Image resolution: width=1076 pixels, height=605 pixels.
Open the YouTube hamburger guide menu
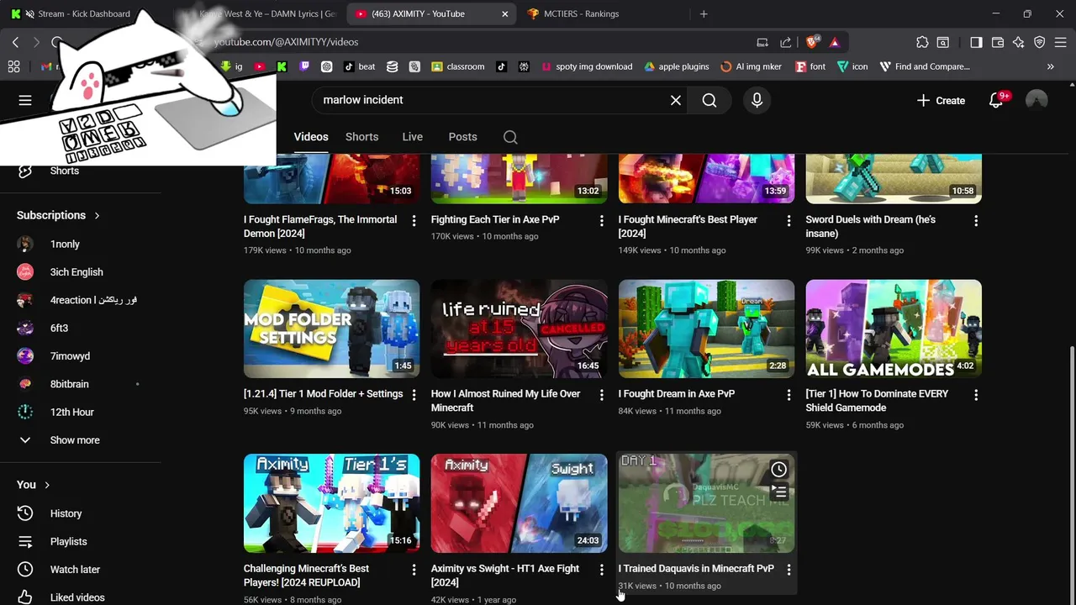25,100
